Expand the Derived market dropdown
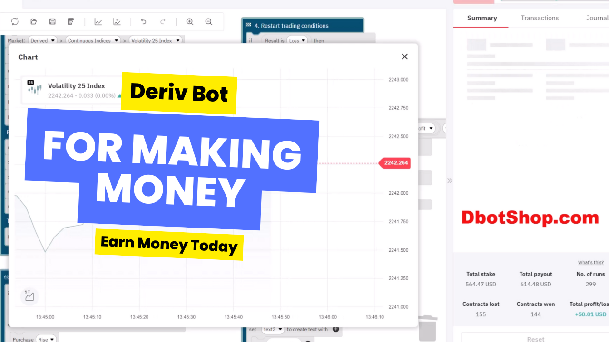Screen dimensions: 609x342 pos(42,41)
